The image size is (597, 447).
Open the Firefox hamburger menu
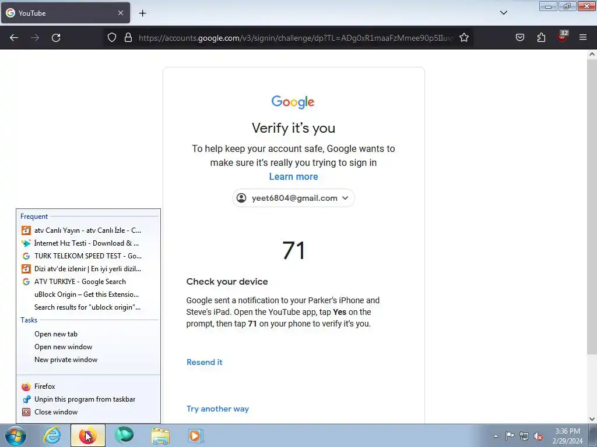point(583,38)
